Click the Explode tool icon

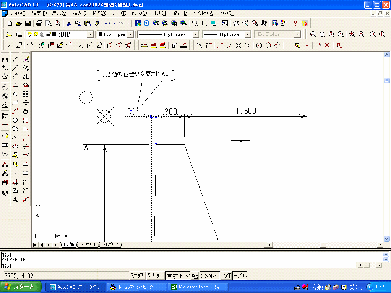(26, 199)
